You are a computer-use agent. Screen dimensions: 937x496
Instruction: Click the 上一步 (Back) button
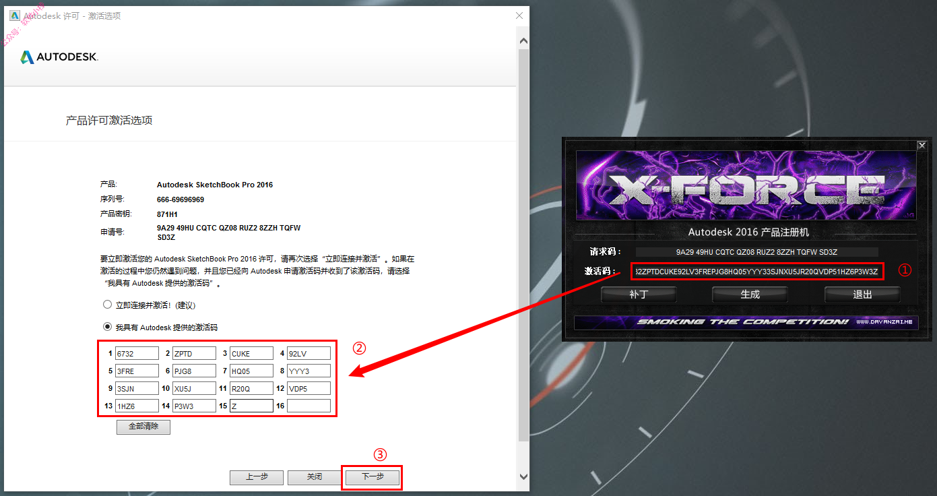click(x=257, y=477)
